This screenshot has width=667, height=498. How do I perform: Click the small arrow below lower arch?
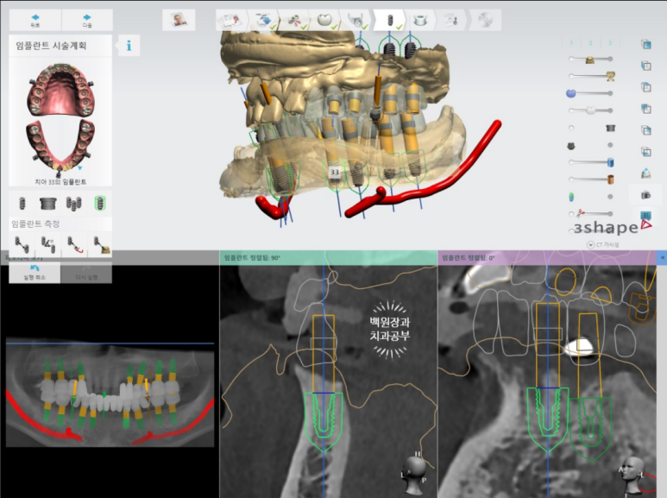click(79, 167)
